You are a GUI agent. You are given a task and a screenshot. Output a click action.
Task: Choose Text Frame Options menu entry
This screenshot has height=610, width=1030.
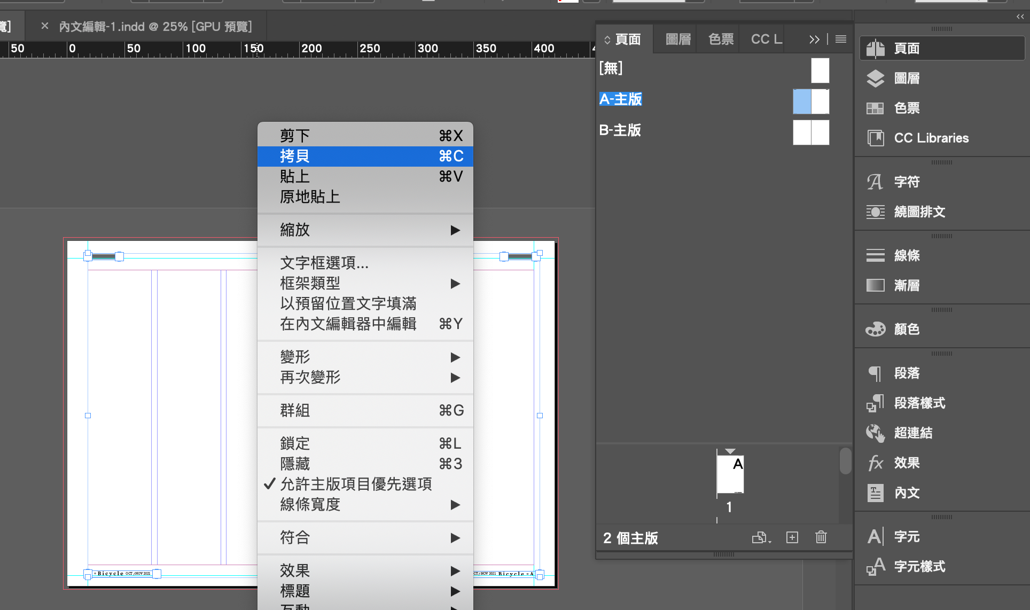tap(324, 263)
